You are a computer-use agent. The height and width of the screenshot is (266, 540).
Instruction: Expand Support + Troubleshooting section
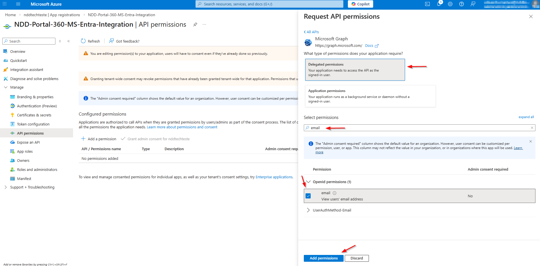point(6,187)
